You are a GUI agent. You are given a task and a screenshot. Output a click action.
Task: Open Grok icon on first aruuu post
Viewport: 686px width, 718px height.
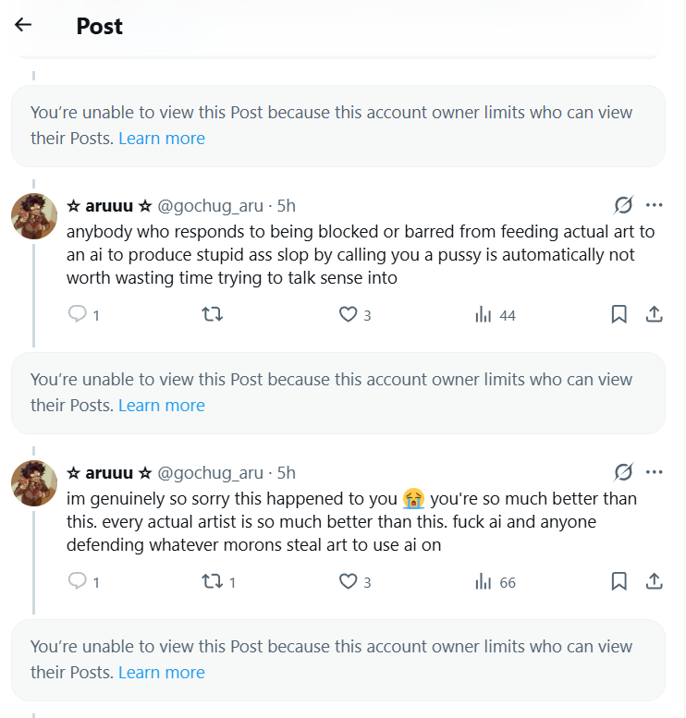pyautogui.click(x=624, y=205)
